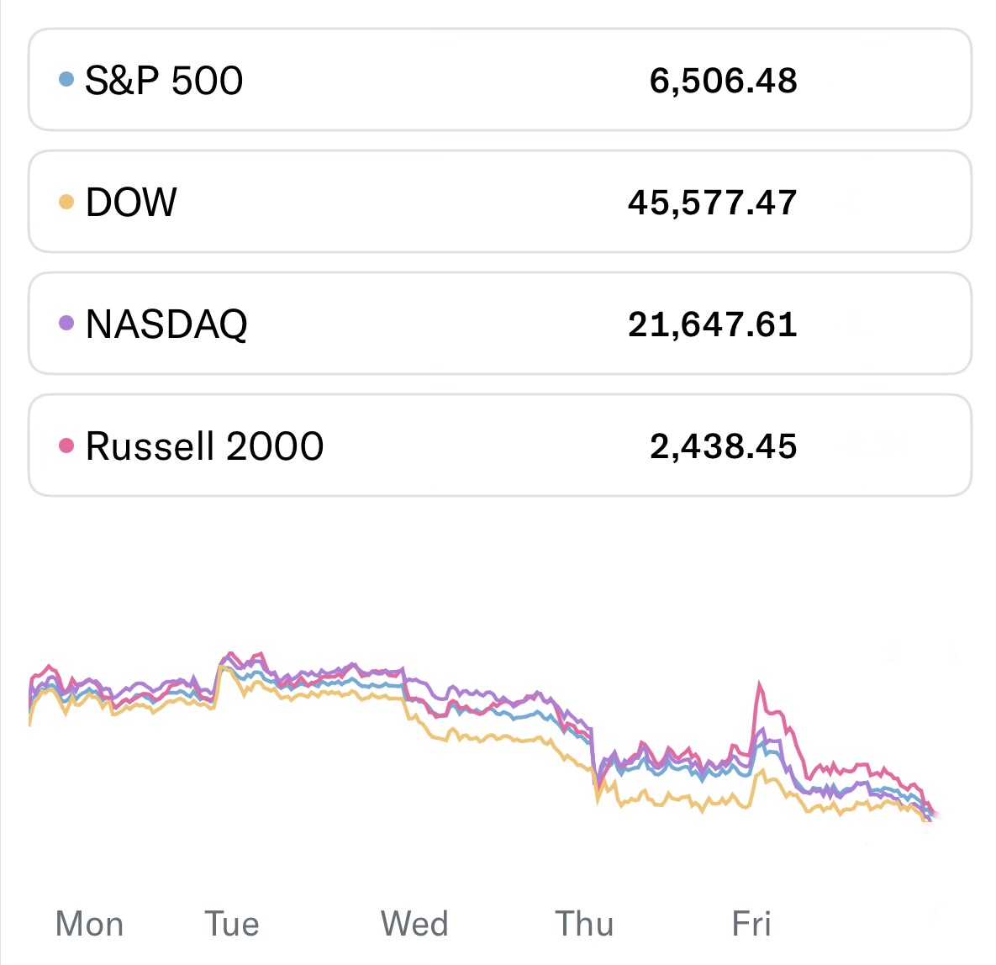Click the DOW value 45,577.47
Screen dimensions: 996x965
click(712, 203)
